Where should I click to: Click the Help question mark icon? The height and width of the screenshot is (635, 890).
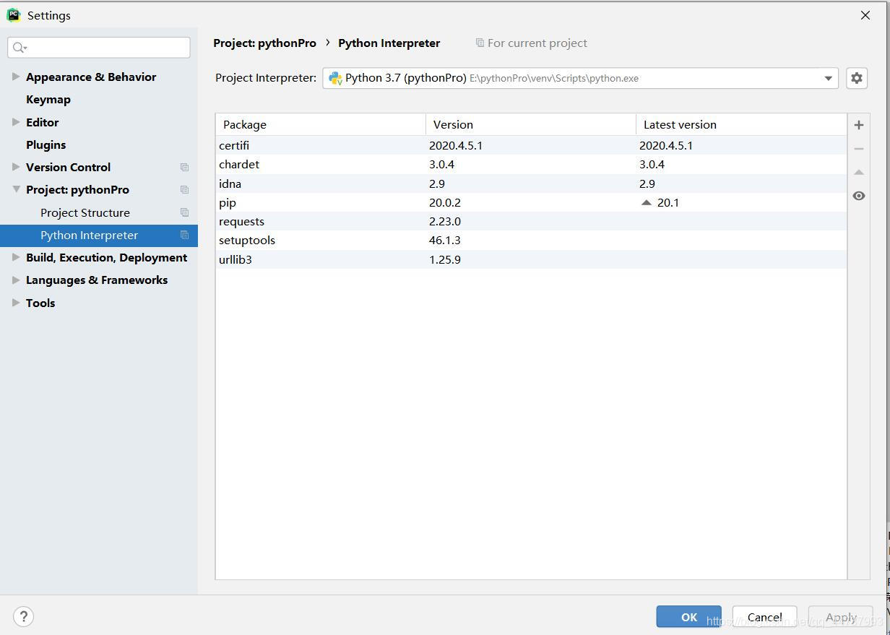click(23, 616)
